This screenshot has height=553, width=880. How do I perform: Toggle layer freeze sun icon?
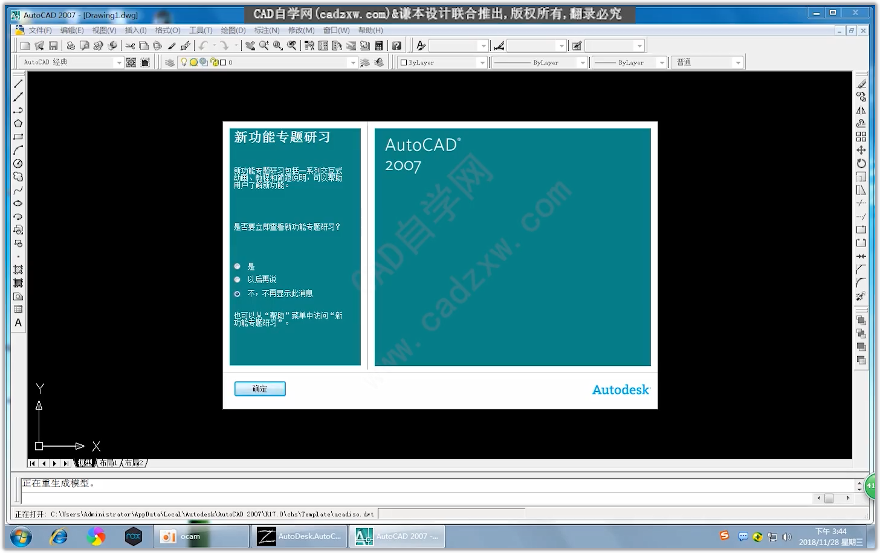193,62
